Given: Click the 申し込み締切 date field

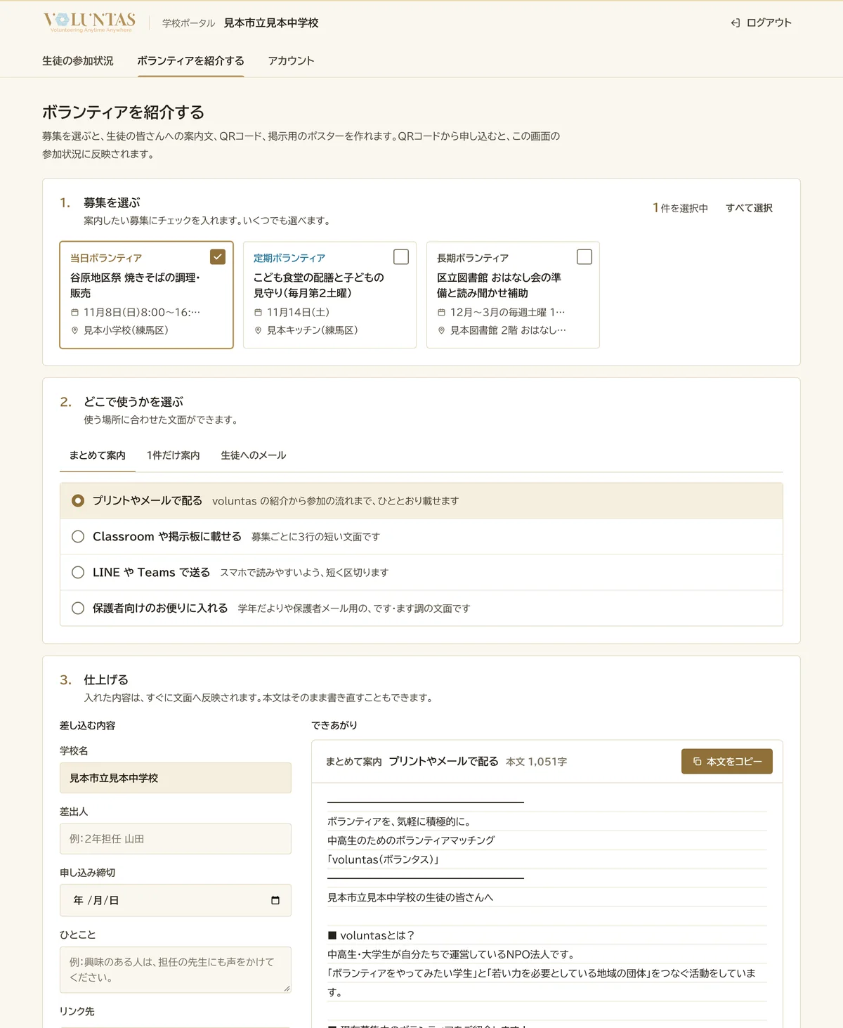Looking at the screenshot, I should click(176, 900).
